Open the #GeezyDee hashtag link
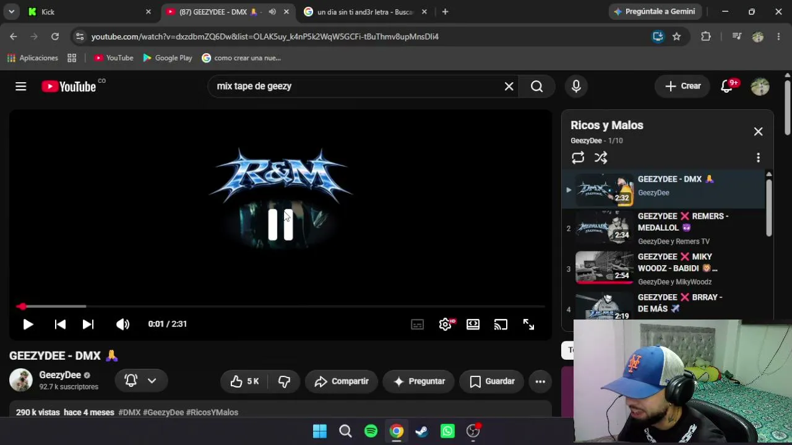Screen dimensions: 792x445 tap(163, 412)
